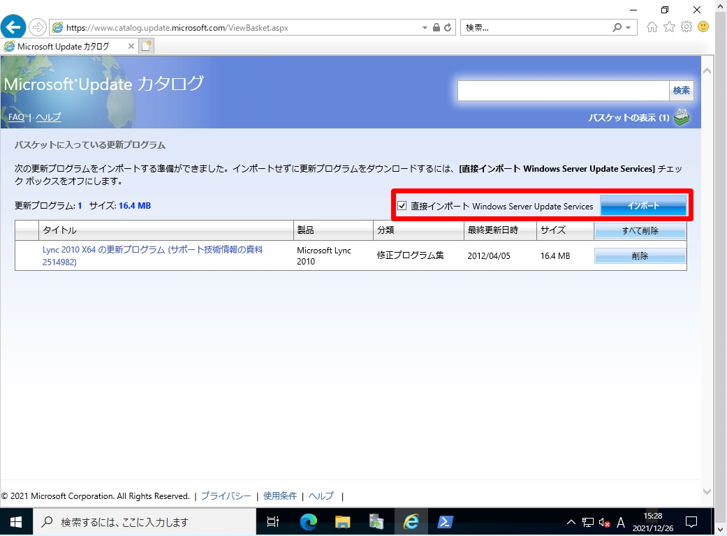The height and width of the screenshot is (536, 727).
Task: Open Favorites with the star icon
Action: coord(670,27)
